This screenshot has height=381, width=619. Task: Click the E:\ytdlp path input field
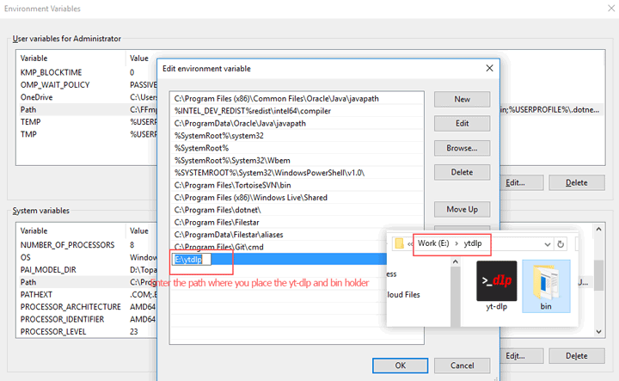pyautogui.click(x=192, y=260)
